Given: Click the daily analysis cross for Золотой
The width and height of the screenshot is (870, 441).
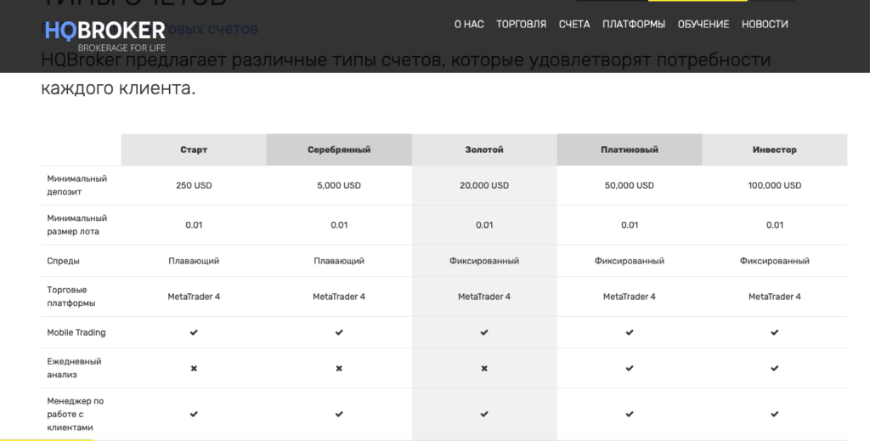Looking at the screenshot, I should 484,369.
